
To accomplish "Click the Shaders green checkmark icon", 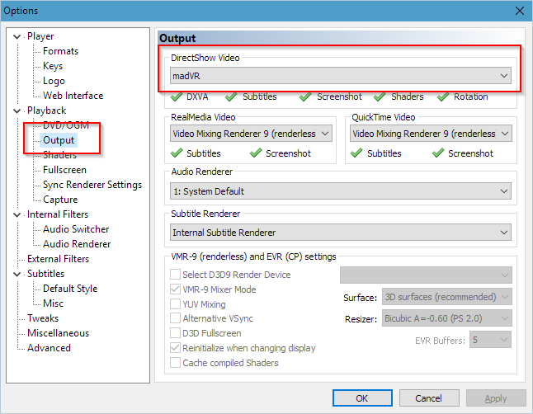I will [380, 96].
